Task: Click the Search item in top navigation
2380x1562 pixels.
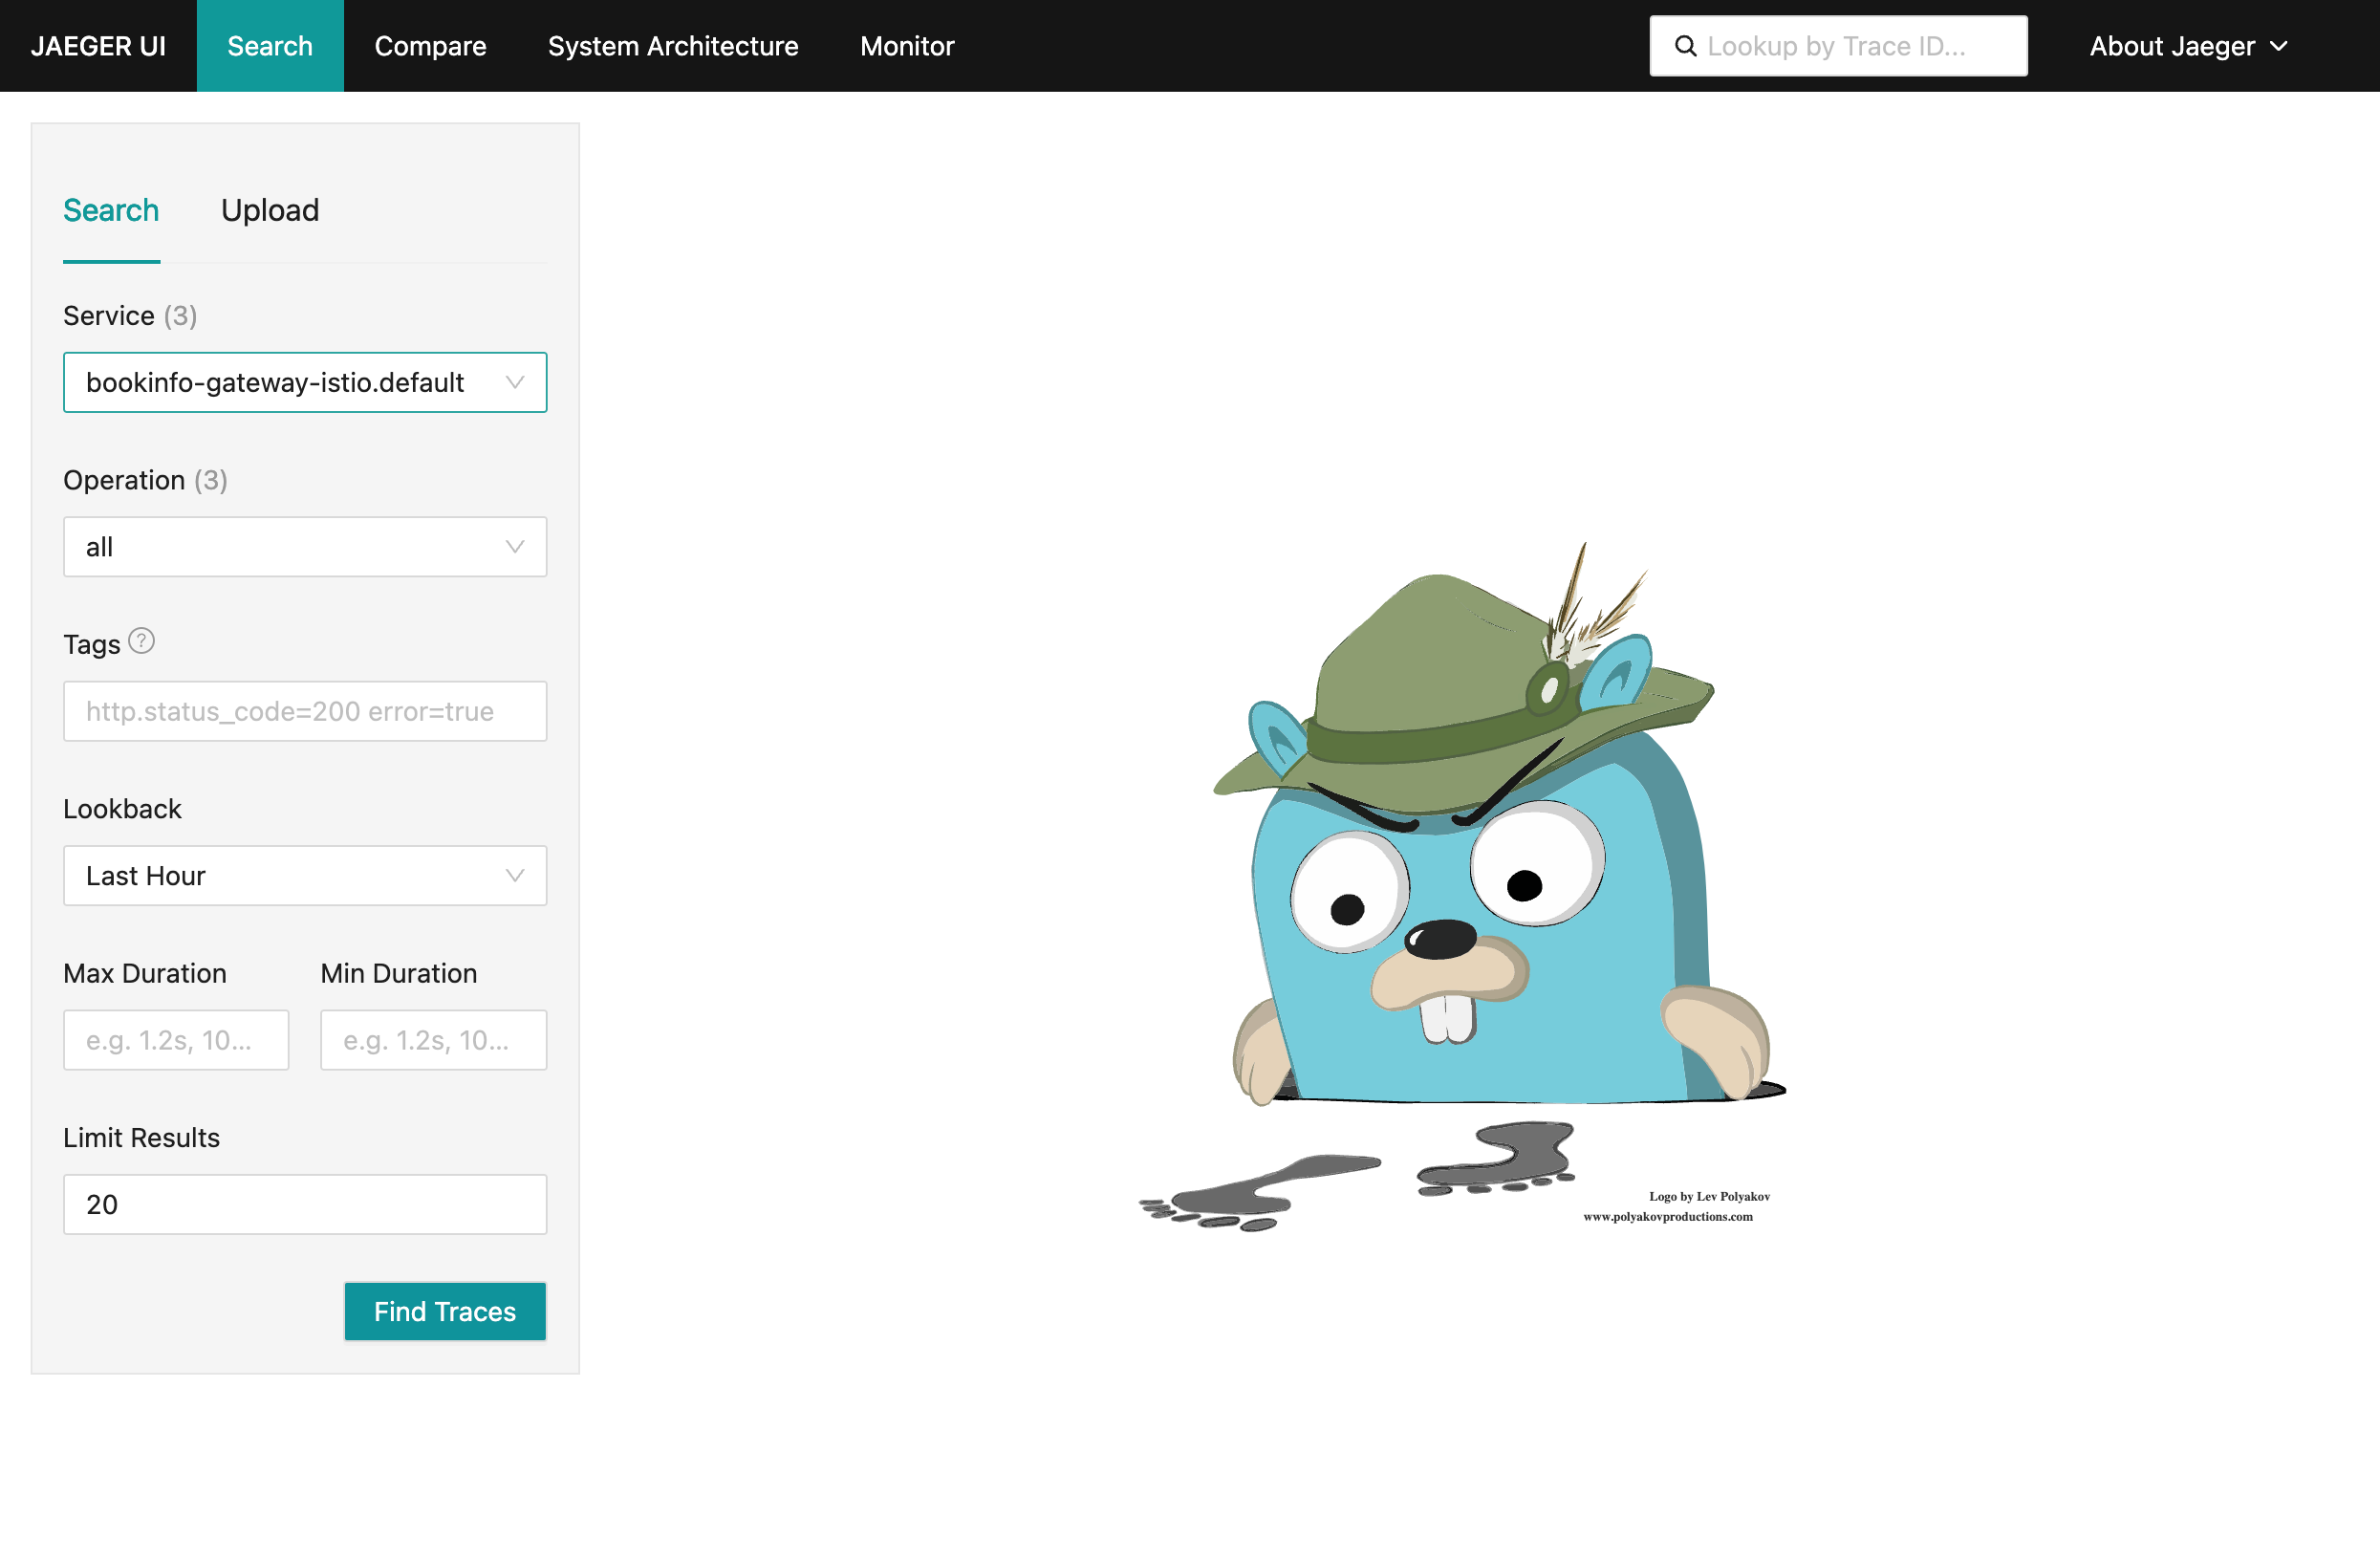Action: point(270,46)
